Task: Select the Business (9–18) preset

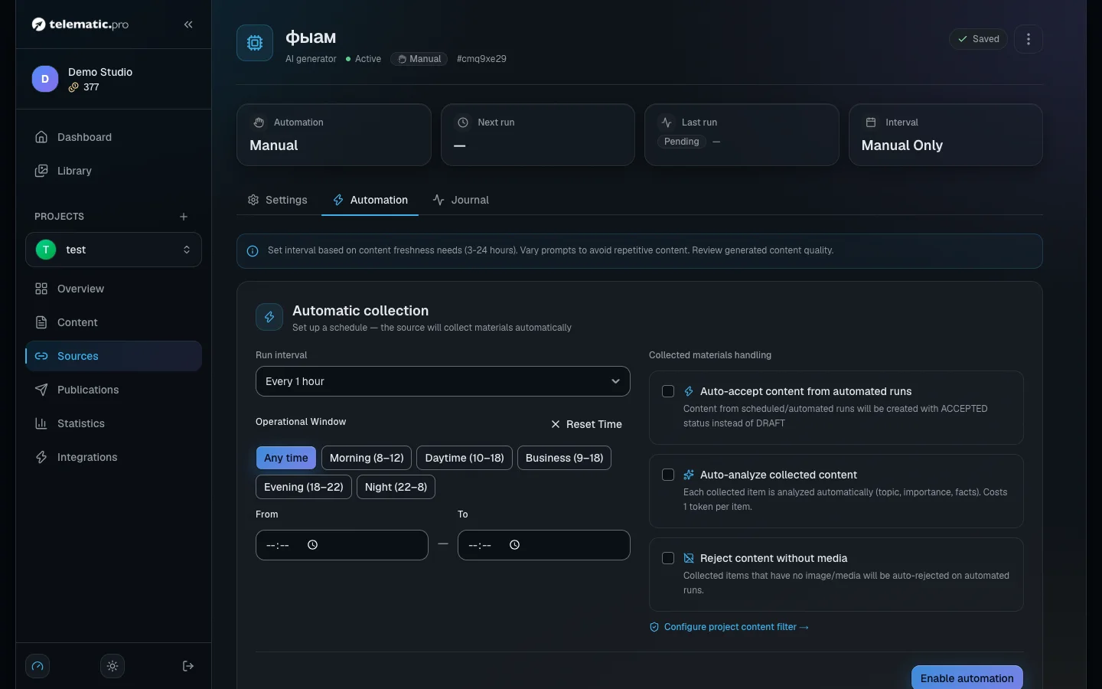Action: click(x=564, y=458)
